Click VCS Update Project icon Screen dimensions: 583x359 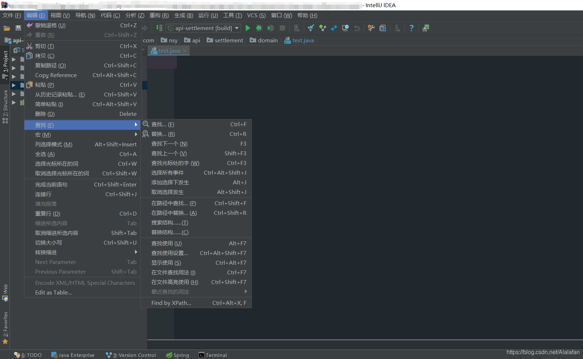[311, 28]
